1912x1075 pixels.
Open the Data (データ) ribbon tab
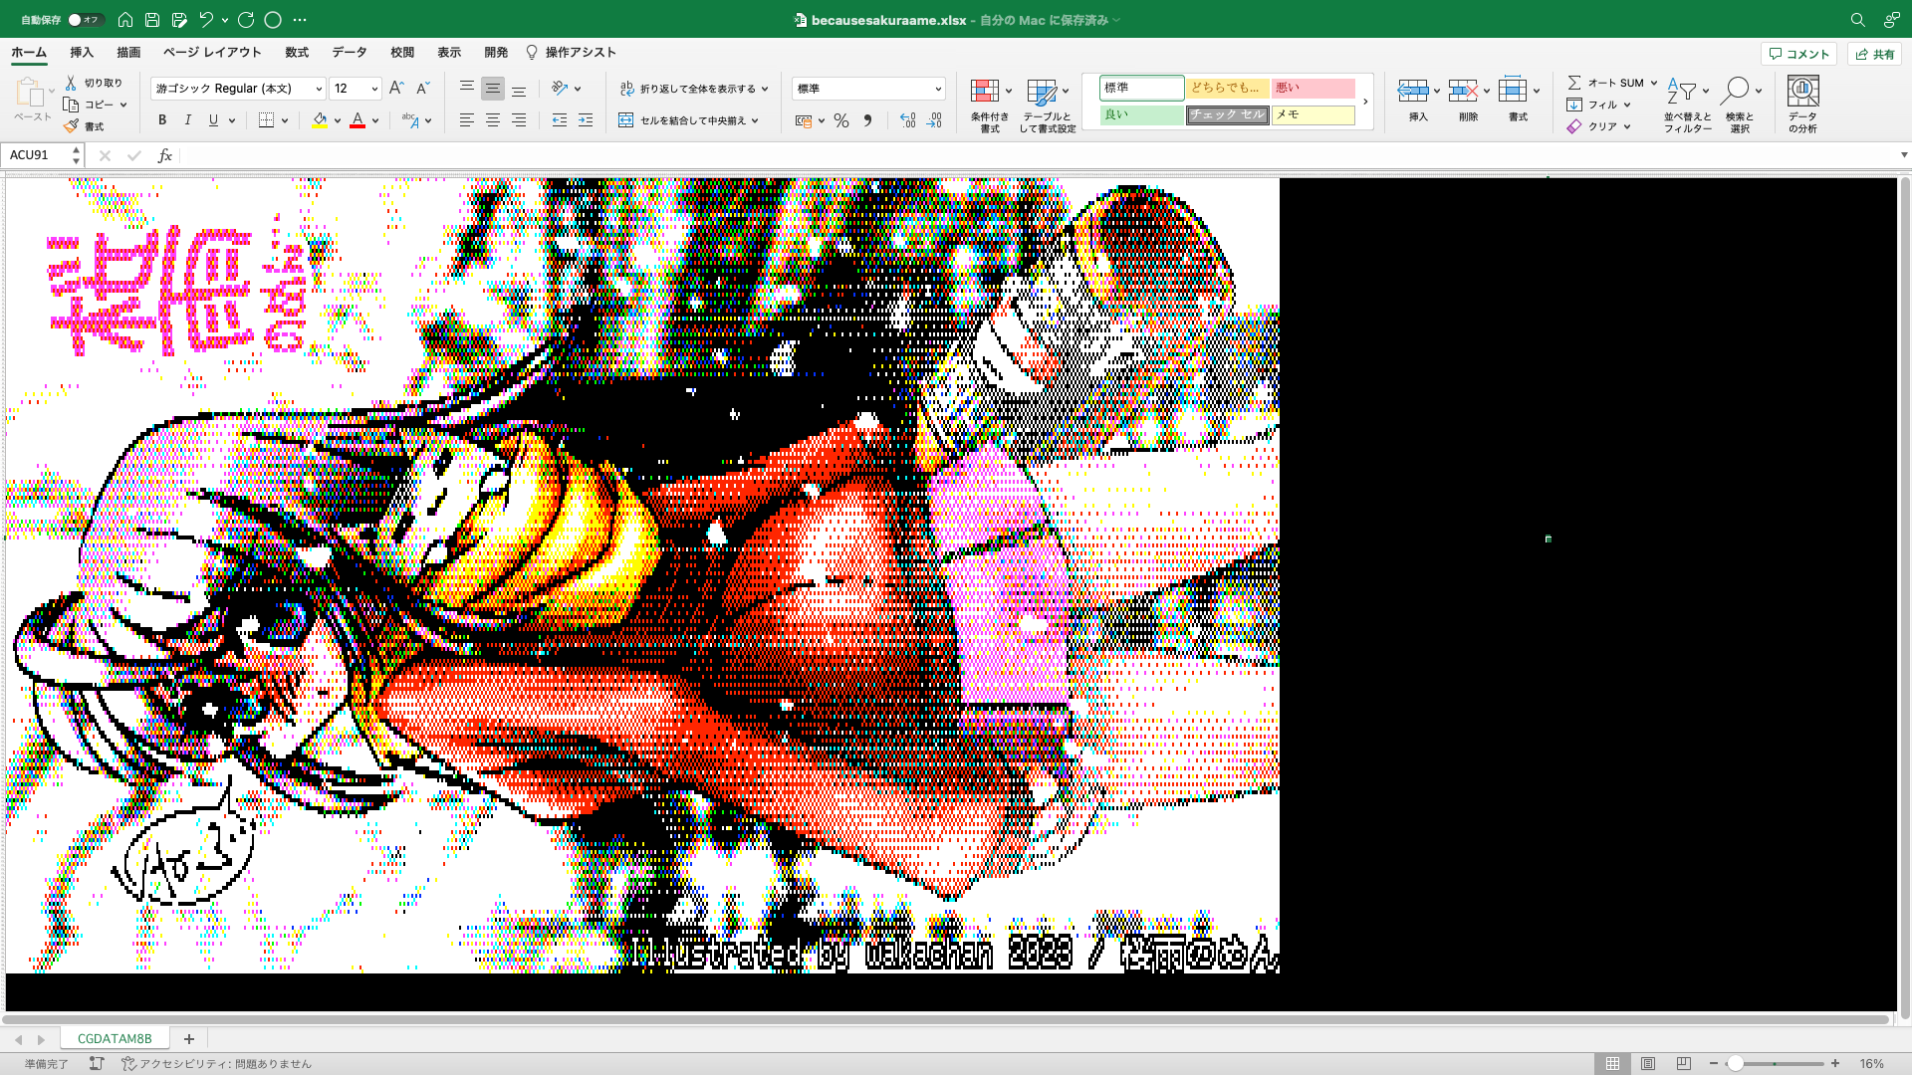tap(350, 52)
